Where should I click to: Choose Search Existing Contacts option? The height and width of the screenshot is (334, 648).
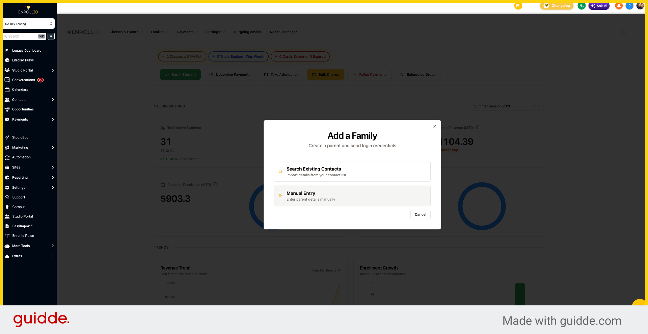[x=352, y=172]
